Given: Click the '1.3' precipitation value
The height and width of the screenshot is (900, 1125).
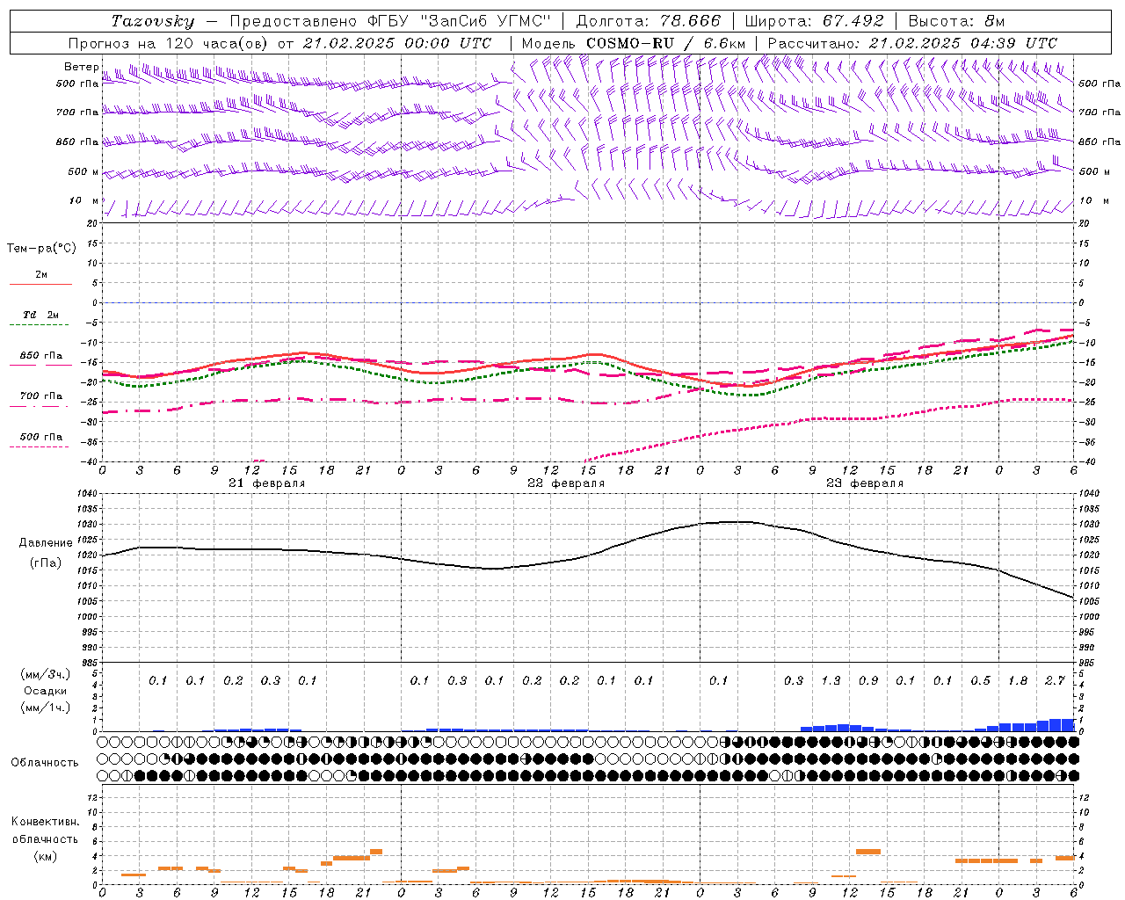Looking at the screenshot, I should click(831, 680).
